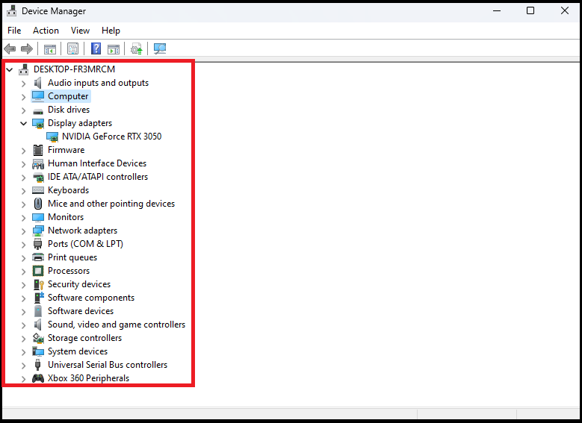Expand the Keyboards node chevron

tap(23, 190)
